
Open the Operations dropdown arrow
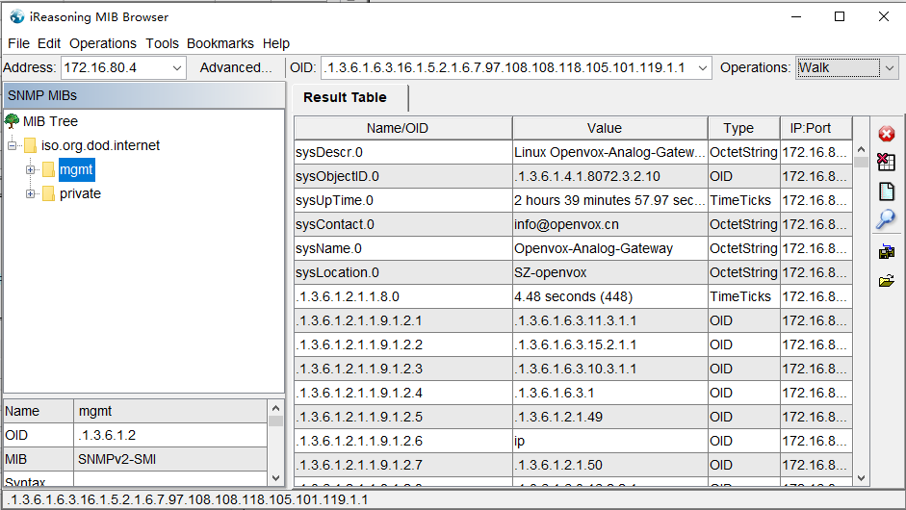coord(890,68)
